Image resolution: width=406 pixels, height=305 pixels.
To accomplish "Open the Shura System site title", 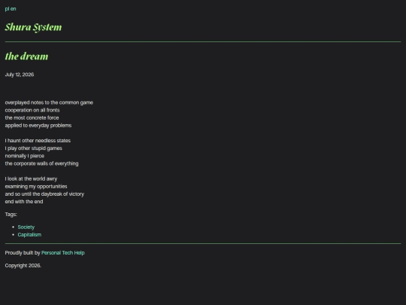I will 33,27.
